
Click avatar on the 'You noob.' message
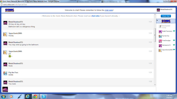tap(5, 82)
